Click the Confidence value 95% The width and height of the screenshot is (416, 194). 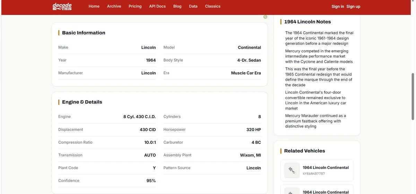tap(151, 181)
